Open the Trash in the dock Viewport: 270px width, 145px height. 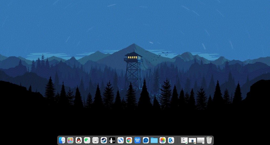pos(209,140)
